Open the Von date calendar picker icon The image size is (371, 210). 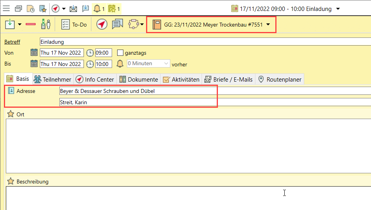[x=34, y=53]
